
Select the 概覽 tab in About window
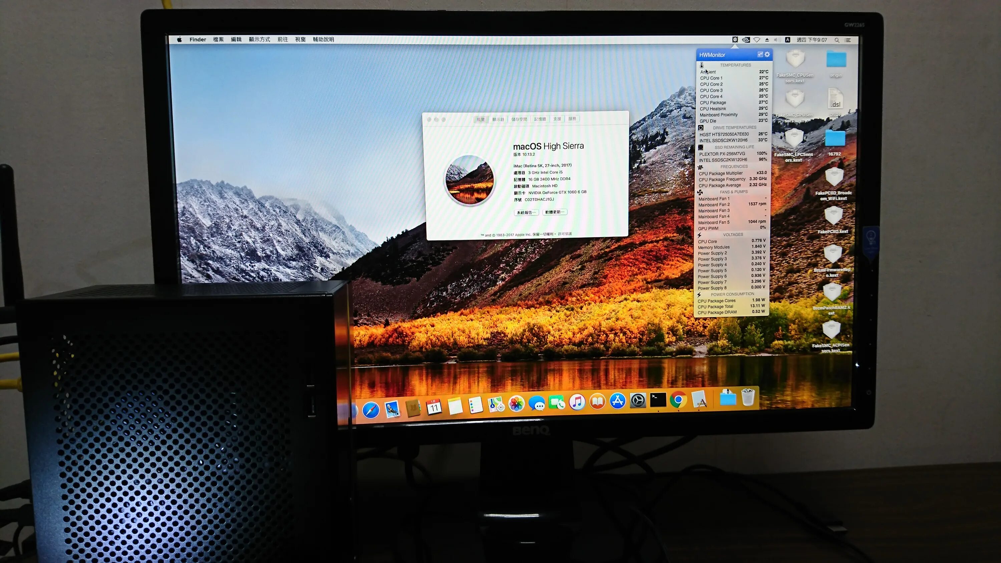coord(481,119)
